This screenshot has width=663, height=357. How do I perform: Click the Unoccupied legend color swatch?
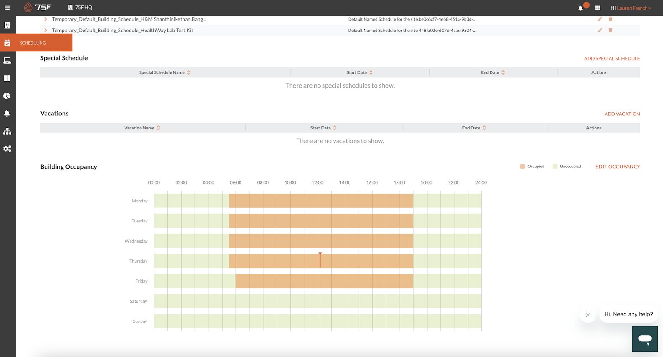555,166
